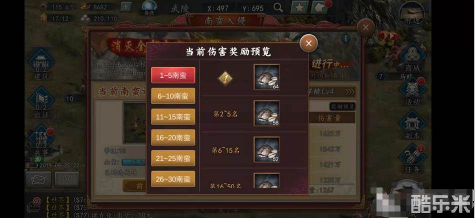This screenshot has height=218, width=475.
Task: Close the 当前伤害奖励预览 popup
Action: point(308,43)
